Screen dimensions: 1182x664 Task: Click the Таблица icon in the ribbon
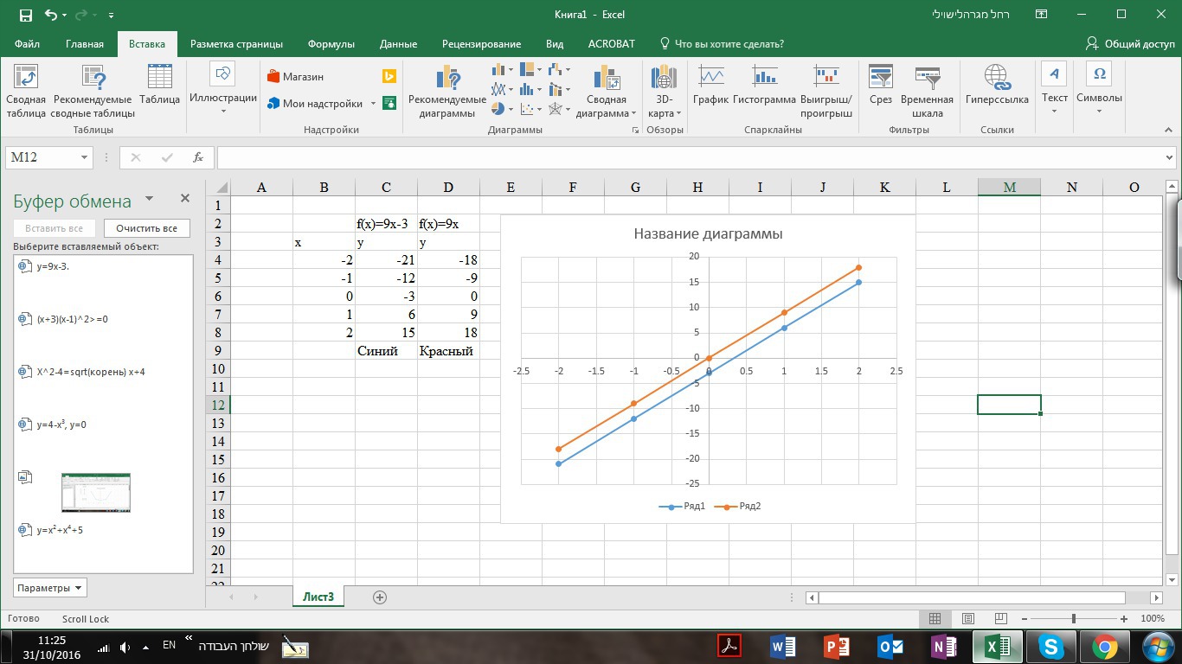click(160, 86)
